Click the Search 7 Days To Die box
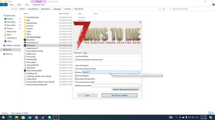The height and width of the screenshot is (120, 215). click(x=190, y=9)
